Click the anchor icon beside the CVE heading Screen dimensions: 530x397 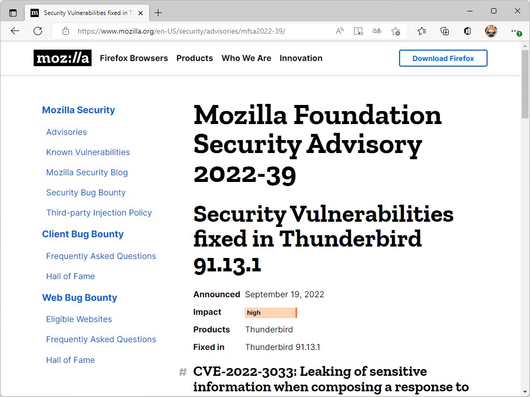[182, 372]
